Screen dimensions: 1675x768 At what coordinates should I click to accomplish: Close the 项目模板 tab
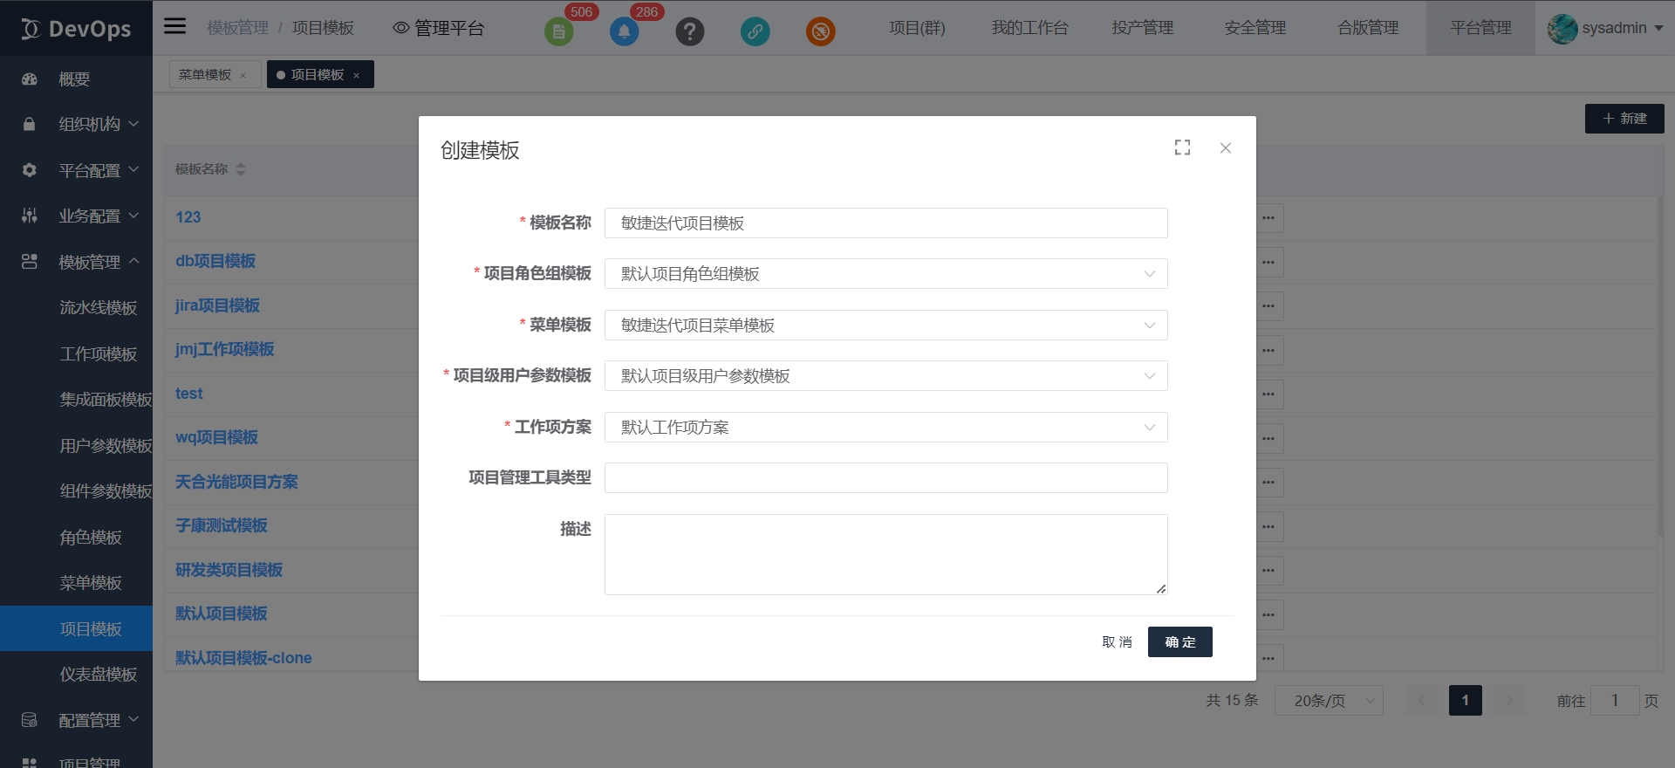[357, 76]
